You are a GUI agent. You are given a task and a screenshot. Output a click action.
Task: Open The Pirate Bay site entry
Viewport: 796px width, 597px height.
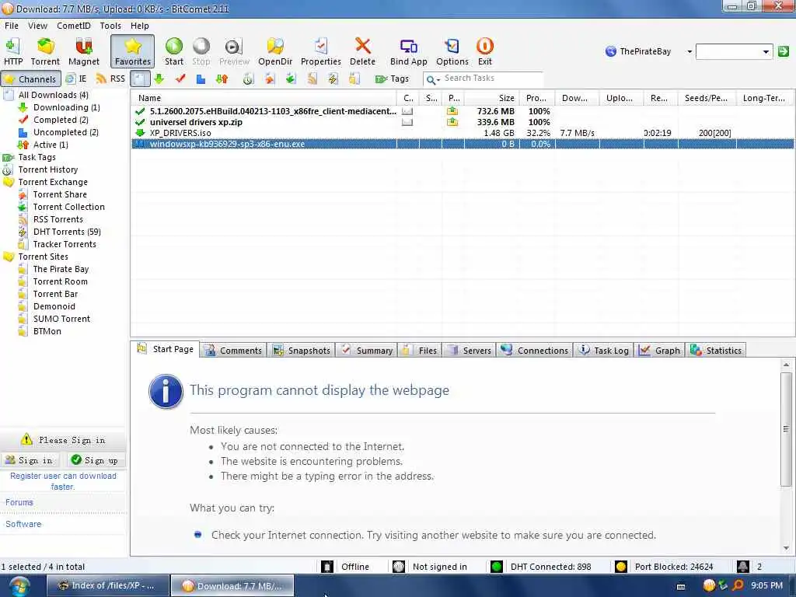coord(61,269)
